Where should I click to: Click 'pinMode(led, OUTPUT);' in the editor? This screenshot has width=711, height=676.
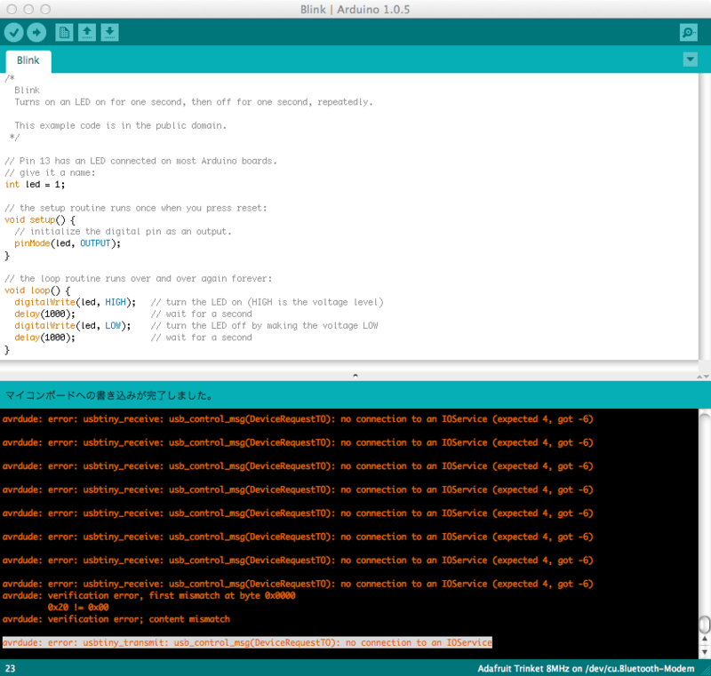pos(68,243)
